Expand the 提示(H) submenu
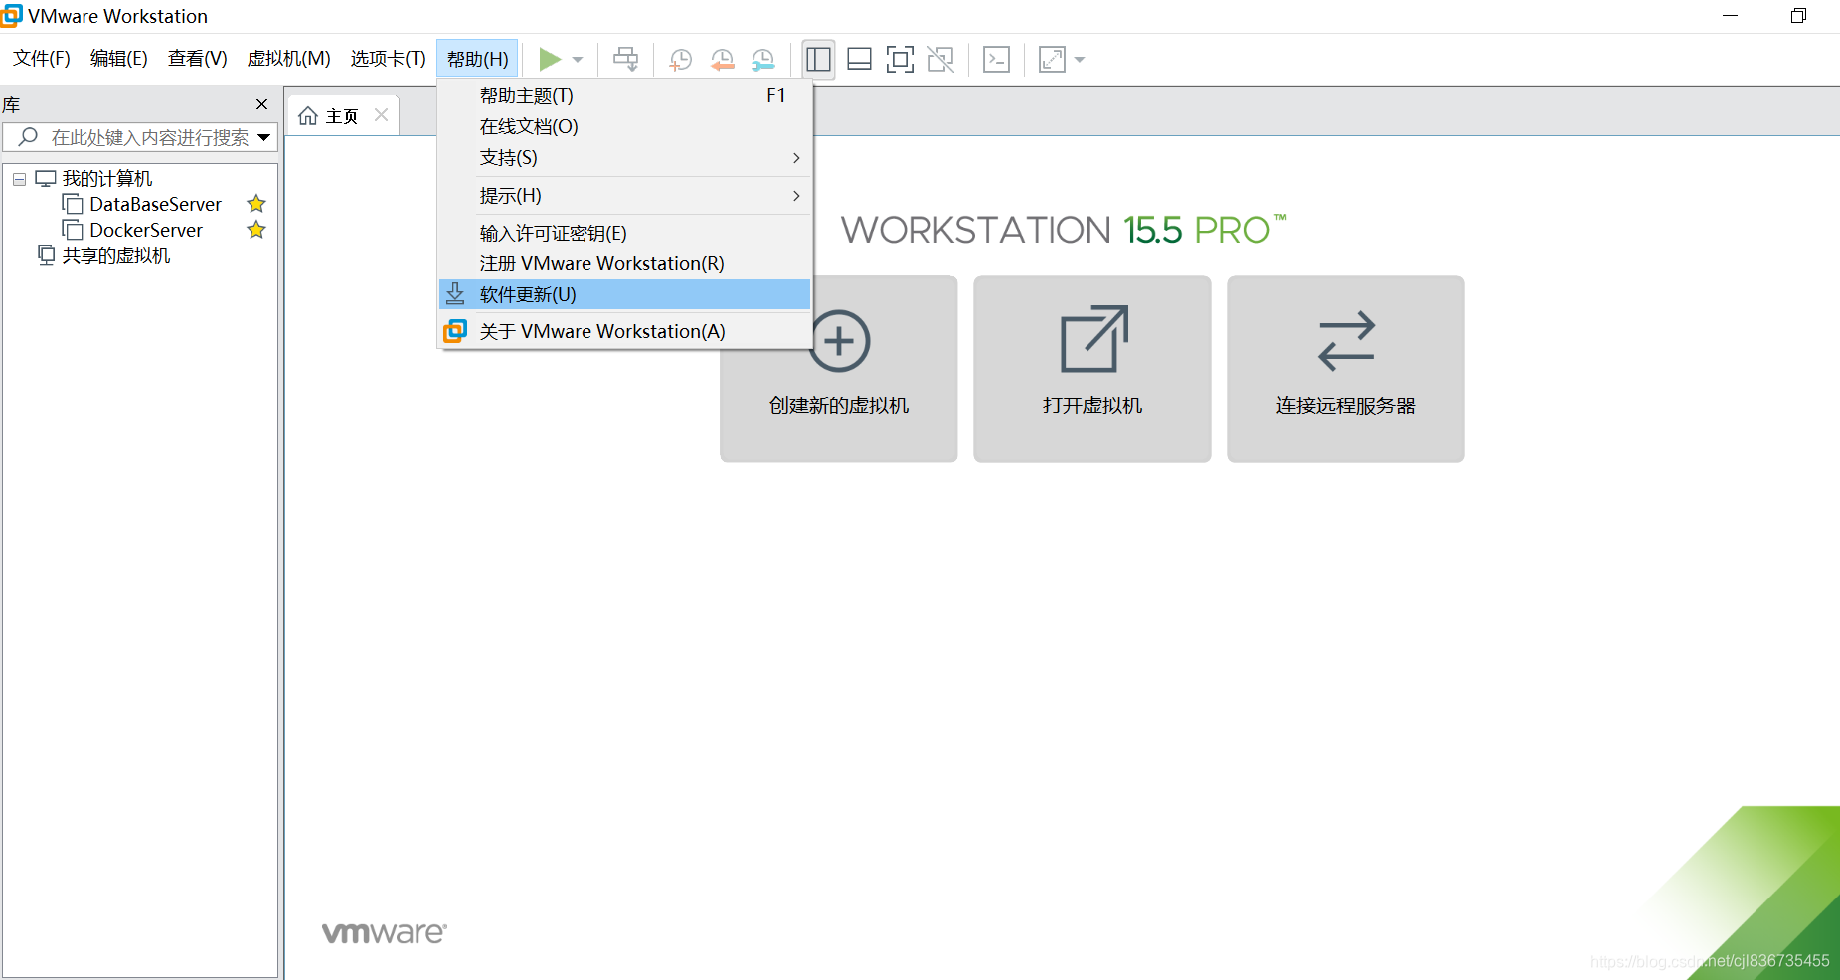The height and width of the screenshot is (980, 1840). pyautogui.click(x=625, y=196)
